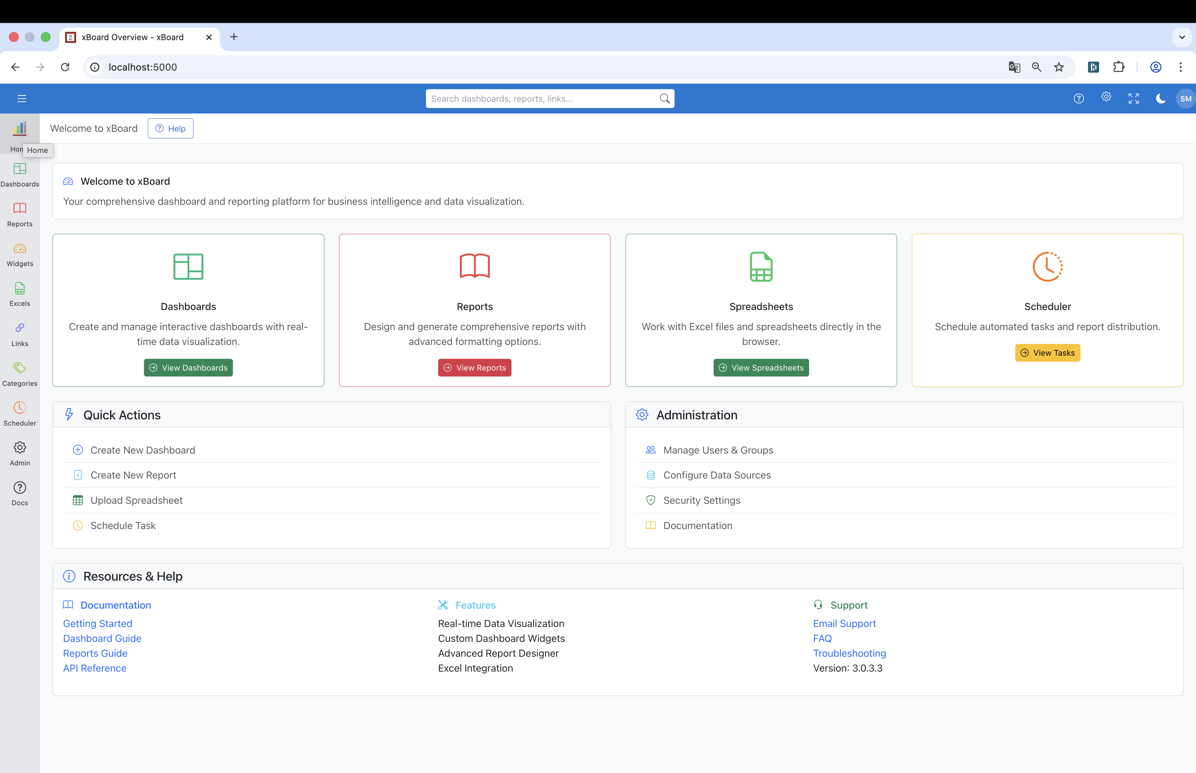This screenshot has width=1196, height=773.
Task: Open Categories in the sidebar
Action: tap(20, 374)
